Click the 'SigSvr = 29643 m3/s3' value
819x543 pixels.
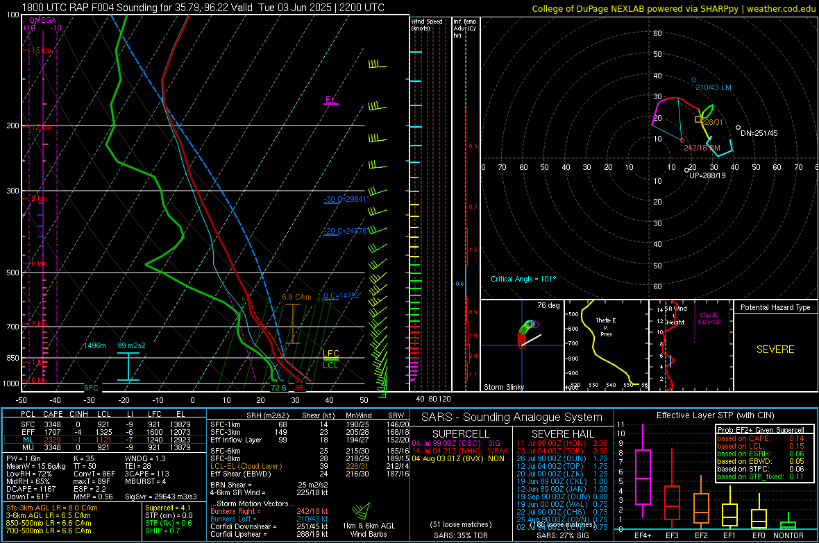pos(161,497)
